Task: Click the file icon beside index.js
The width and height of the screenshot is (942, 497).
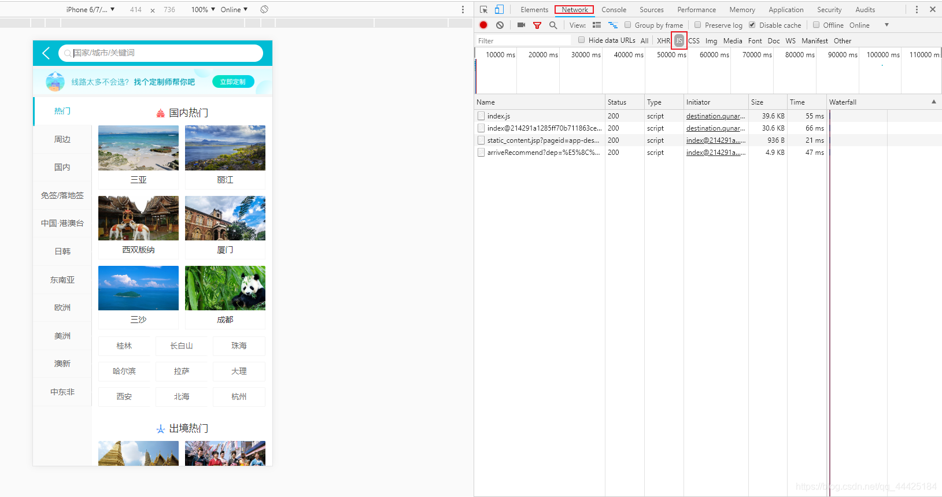Action: 481,116
